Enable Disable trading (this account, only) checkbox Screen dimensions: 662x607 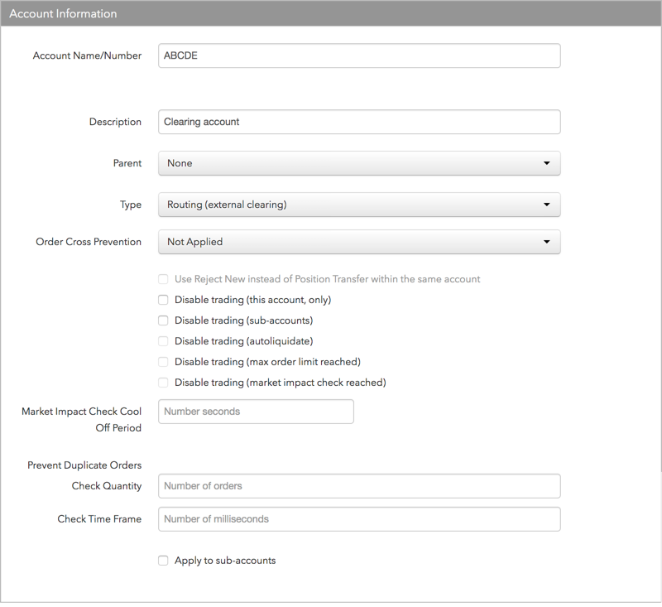(x=163, y=300)
